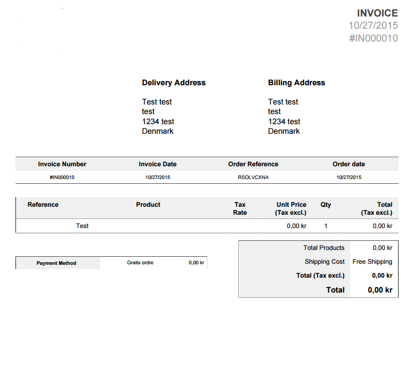This screenshot has height=365, width=414.
Task: Click the Order Reference column header
Action: pos(253,164)
